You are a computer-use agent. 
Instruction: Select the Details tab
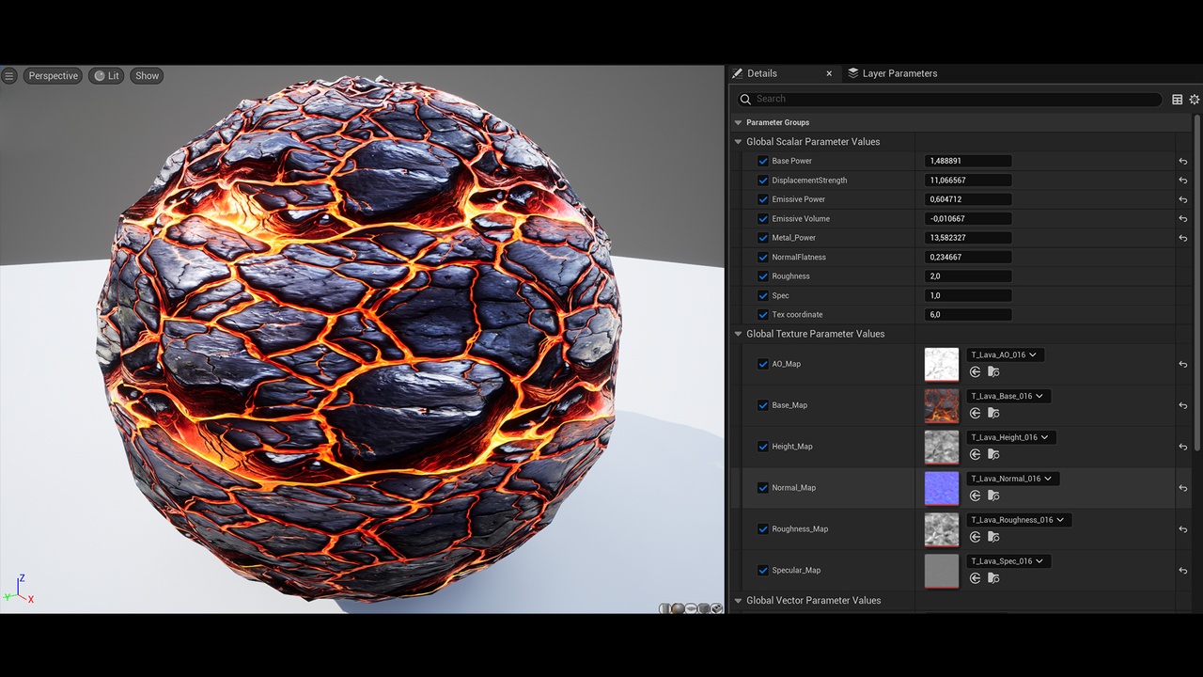(x=762, y=73)
